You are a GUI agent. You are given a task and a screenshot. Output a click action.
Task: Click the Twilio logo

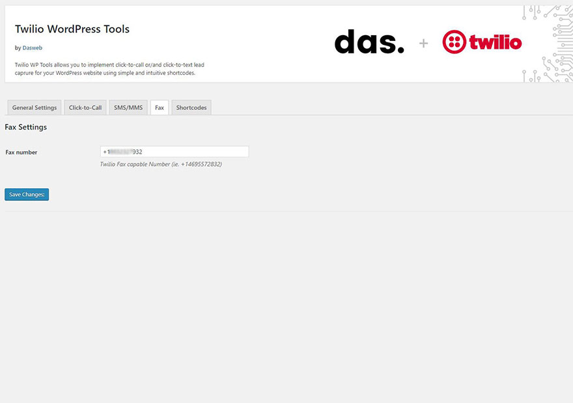click(x=482, y=42)
